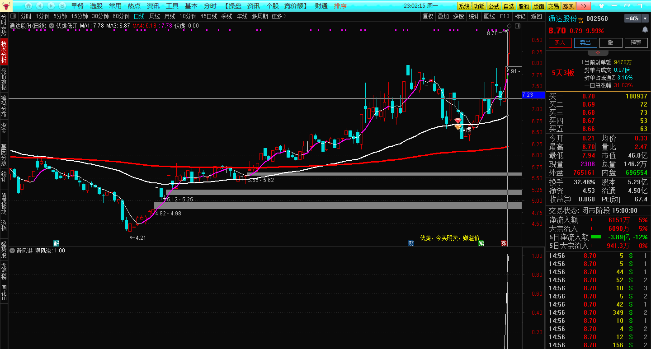The height and width of the screenshot is (349, 651).
Task: Click the 标记 mark toolbar item
Action: pos(520,16)
